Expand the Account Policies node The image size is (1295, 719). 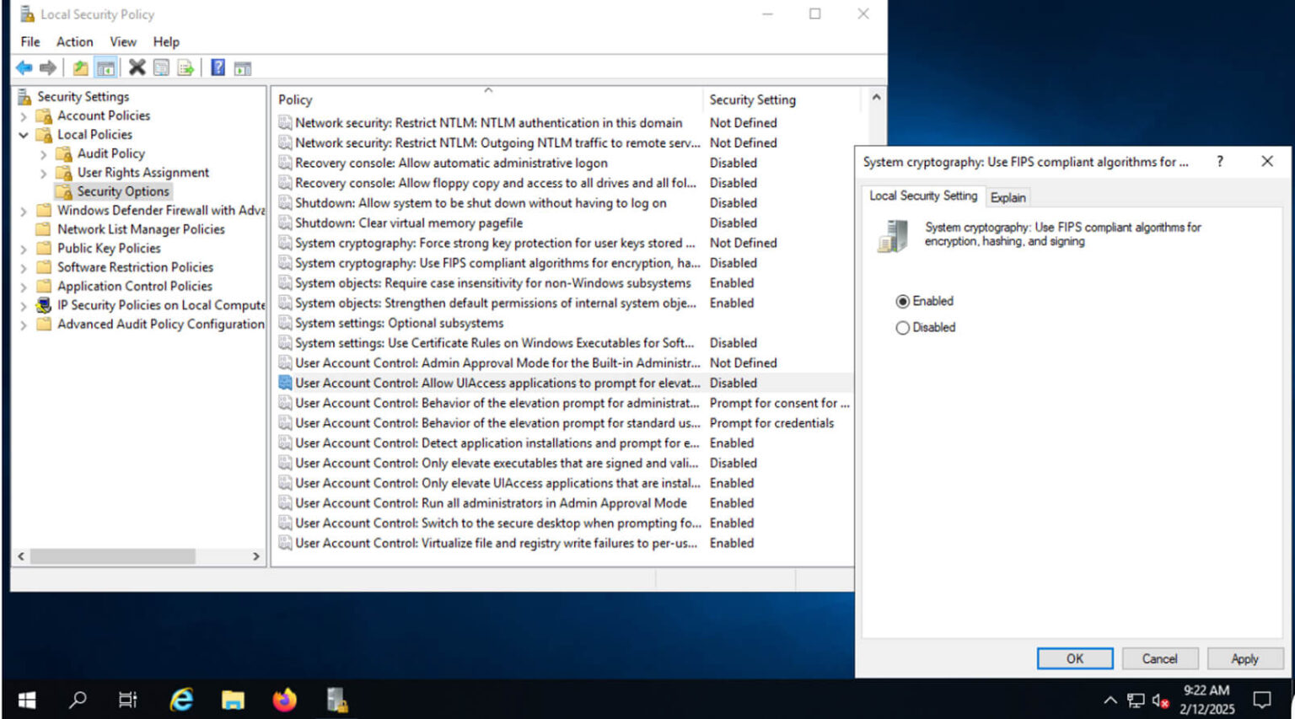pos(25,115)
